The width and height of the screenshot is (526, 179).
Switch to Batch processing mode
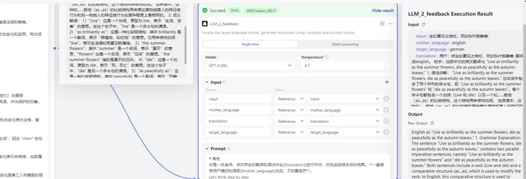coord(345,44)
